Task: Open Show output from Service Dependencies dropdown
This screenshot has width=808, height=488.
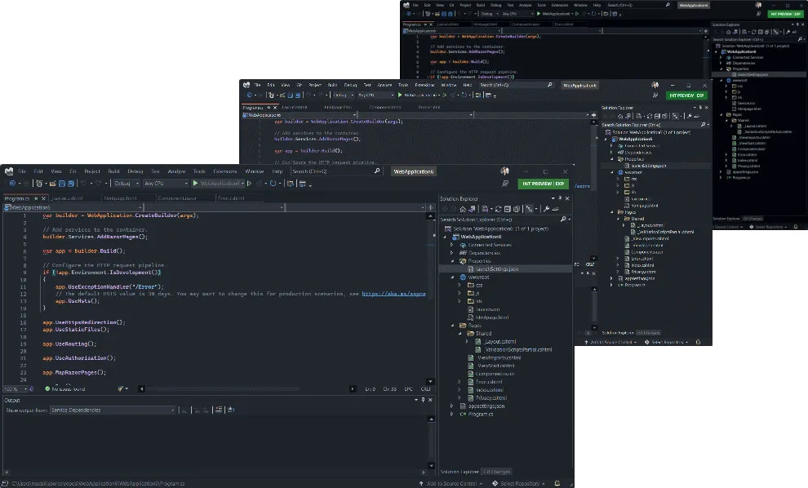Action: (113, 410)
